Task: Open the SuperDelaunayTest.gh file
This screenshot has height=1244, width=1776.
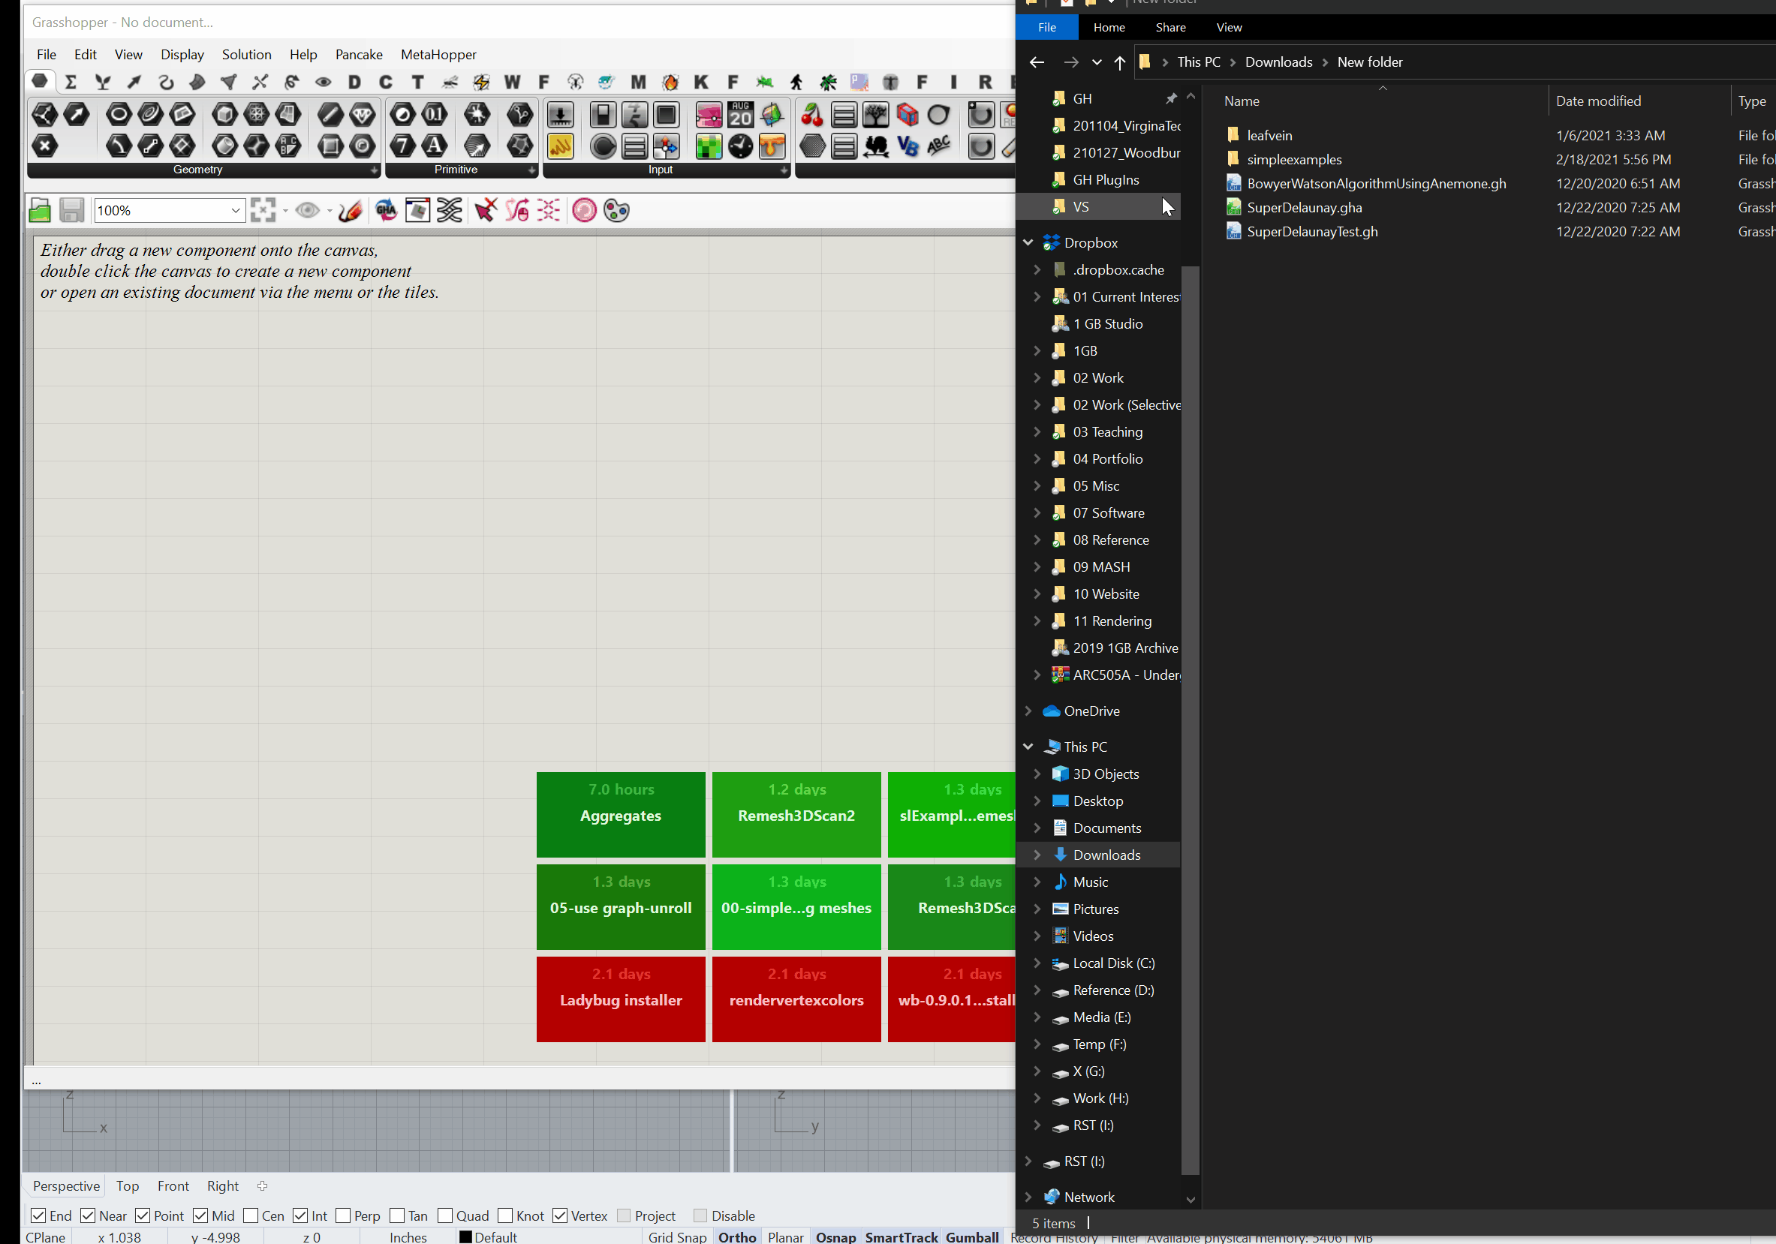Action: point(1312,232)
